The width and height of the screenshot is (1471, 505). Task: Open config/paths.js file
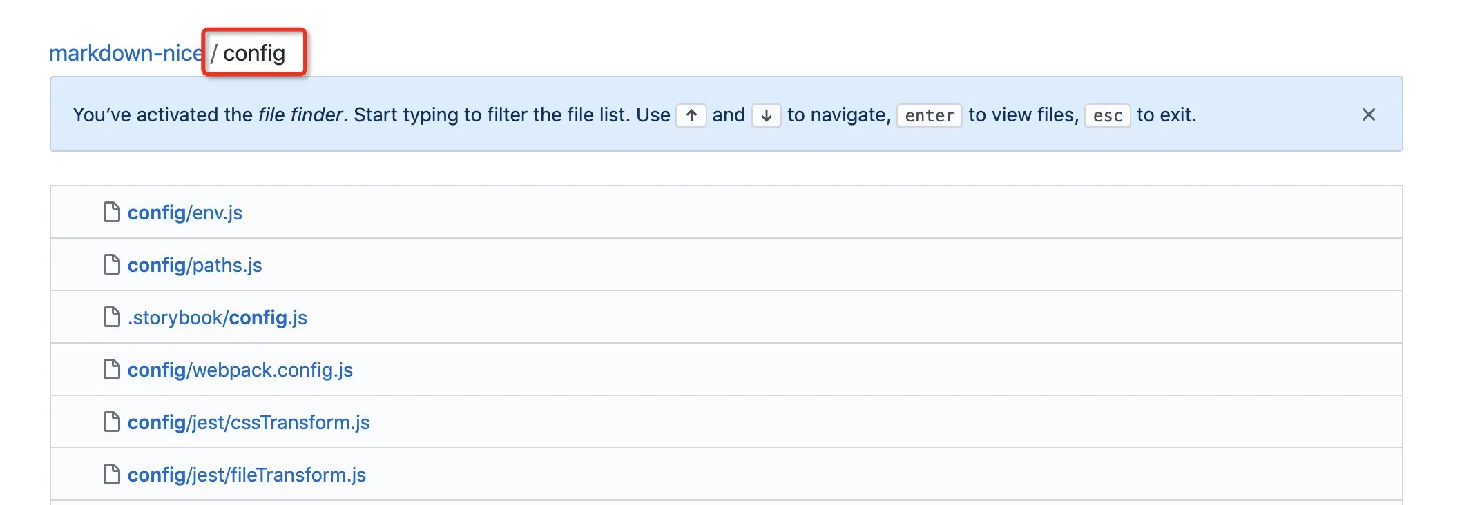(195, 265)
